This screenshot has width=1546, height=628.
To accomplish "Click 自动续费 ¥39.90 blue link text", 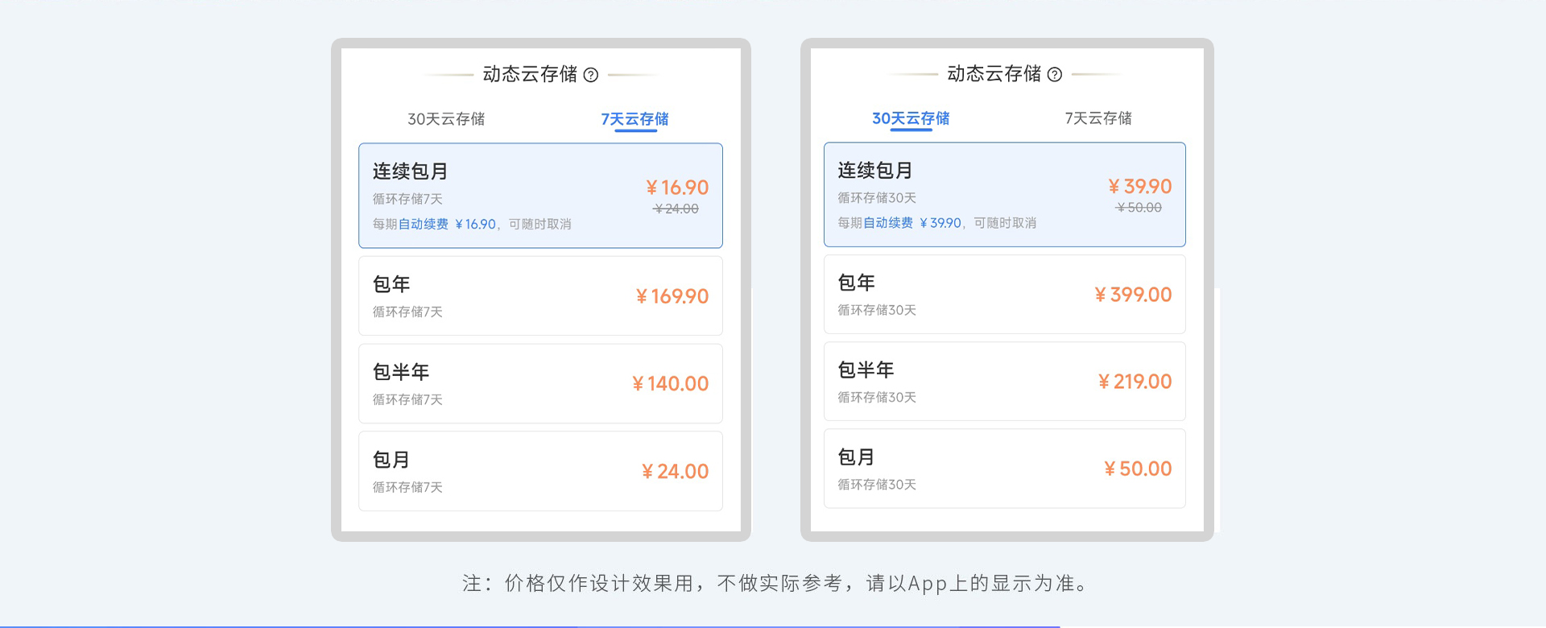I will point(911,223).
